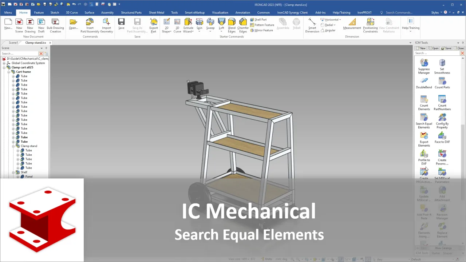466x262 pixels.
Task: Open the Measurement tool
Action: click(x=352, y=24)
